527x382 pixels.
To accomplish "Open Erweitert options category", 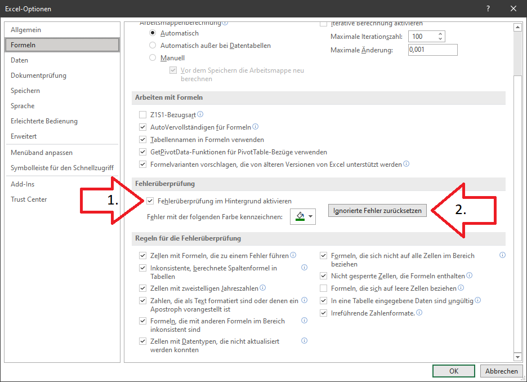I will pos(62,136).
